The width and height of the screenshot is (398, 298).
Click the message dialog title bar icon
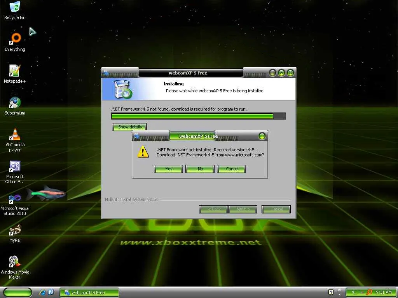(x=137, y=136)
